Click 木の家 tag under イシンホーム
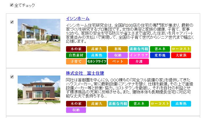203x118 pixels. [x=76, y=49]
